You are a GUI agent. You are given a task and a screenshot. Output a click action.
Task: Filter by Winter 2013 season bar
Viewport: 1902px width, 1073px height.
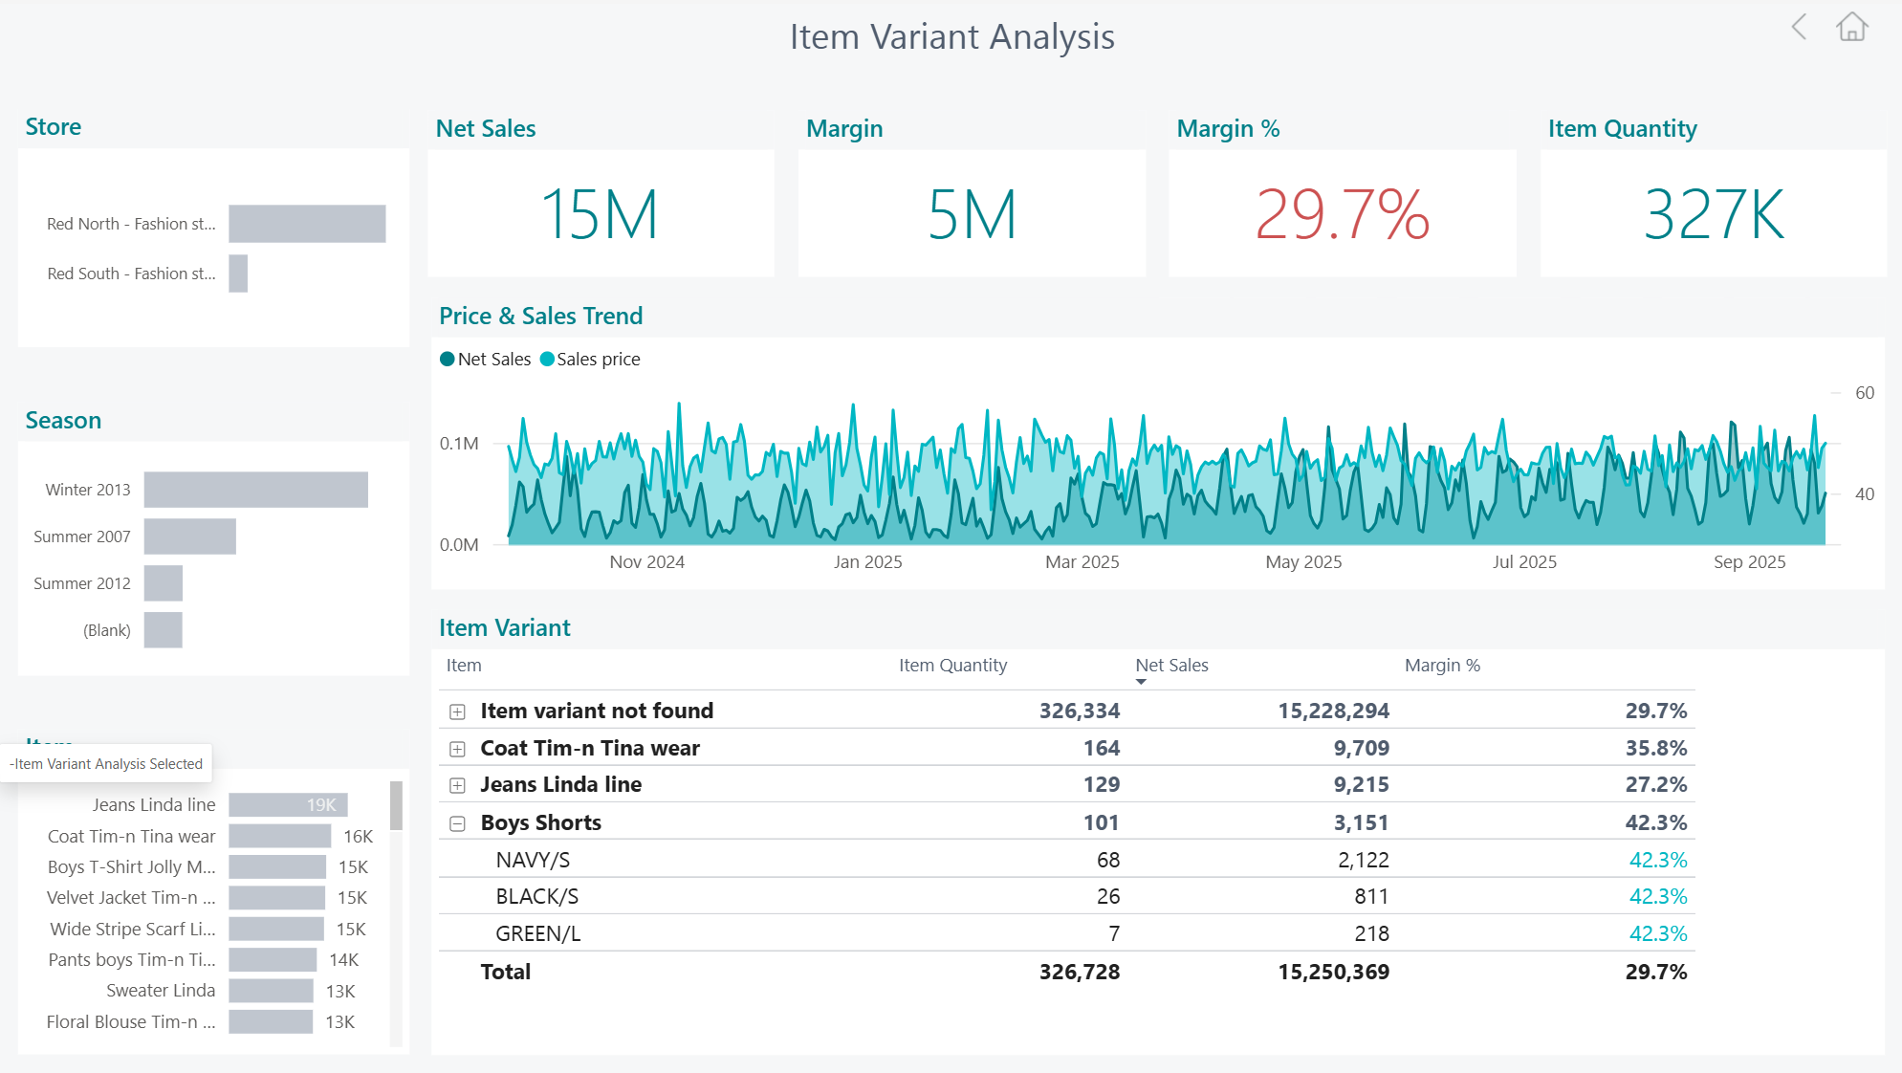point(255,490)
